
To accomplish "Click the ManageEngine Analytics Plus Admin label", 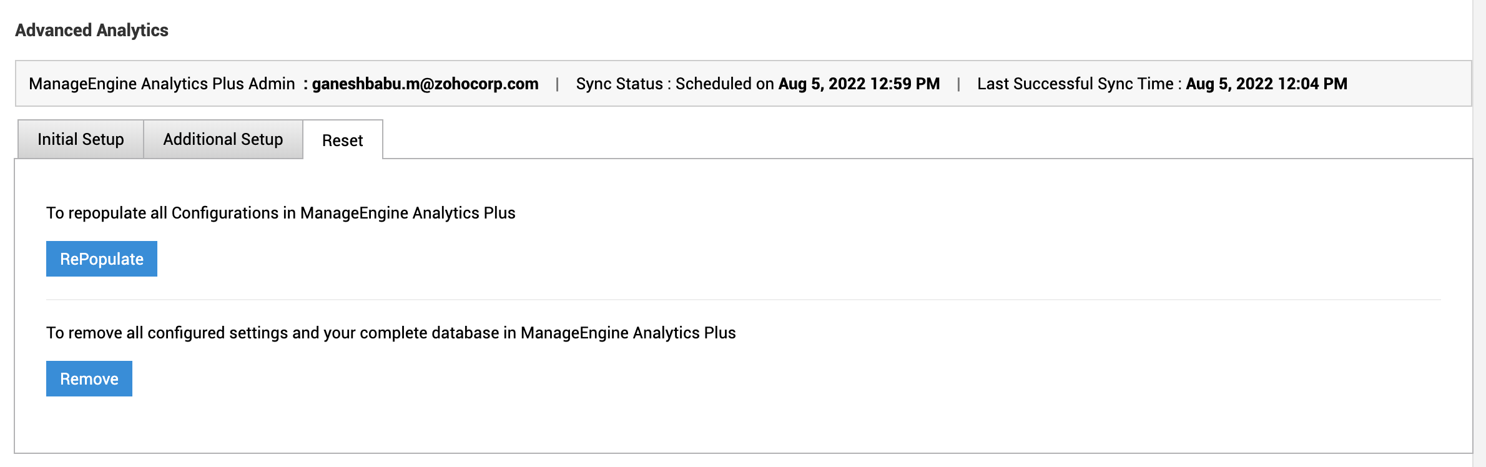I will (x=162, y=84).
